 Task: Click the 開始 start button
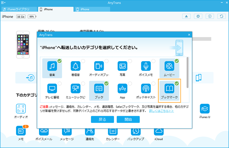pos(128,119)
